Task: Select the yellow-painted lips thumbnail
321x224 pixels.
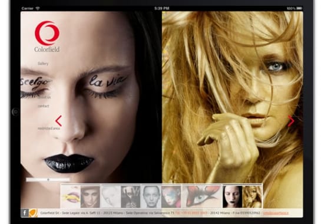Action: tap(71, 197)
